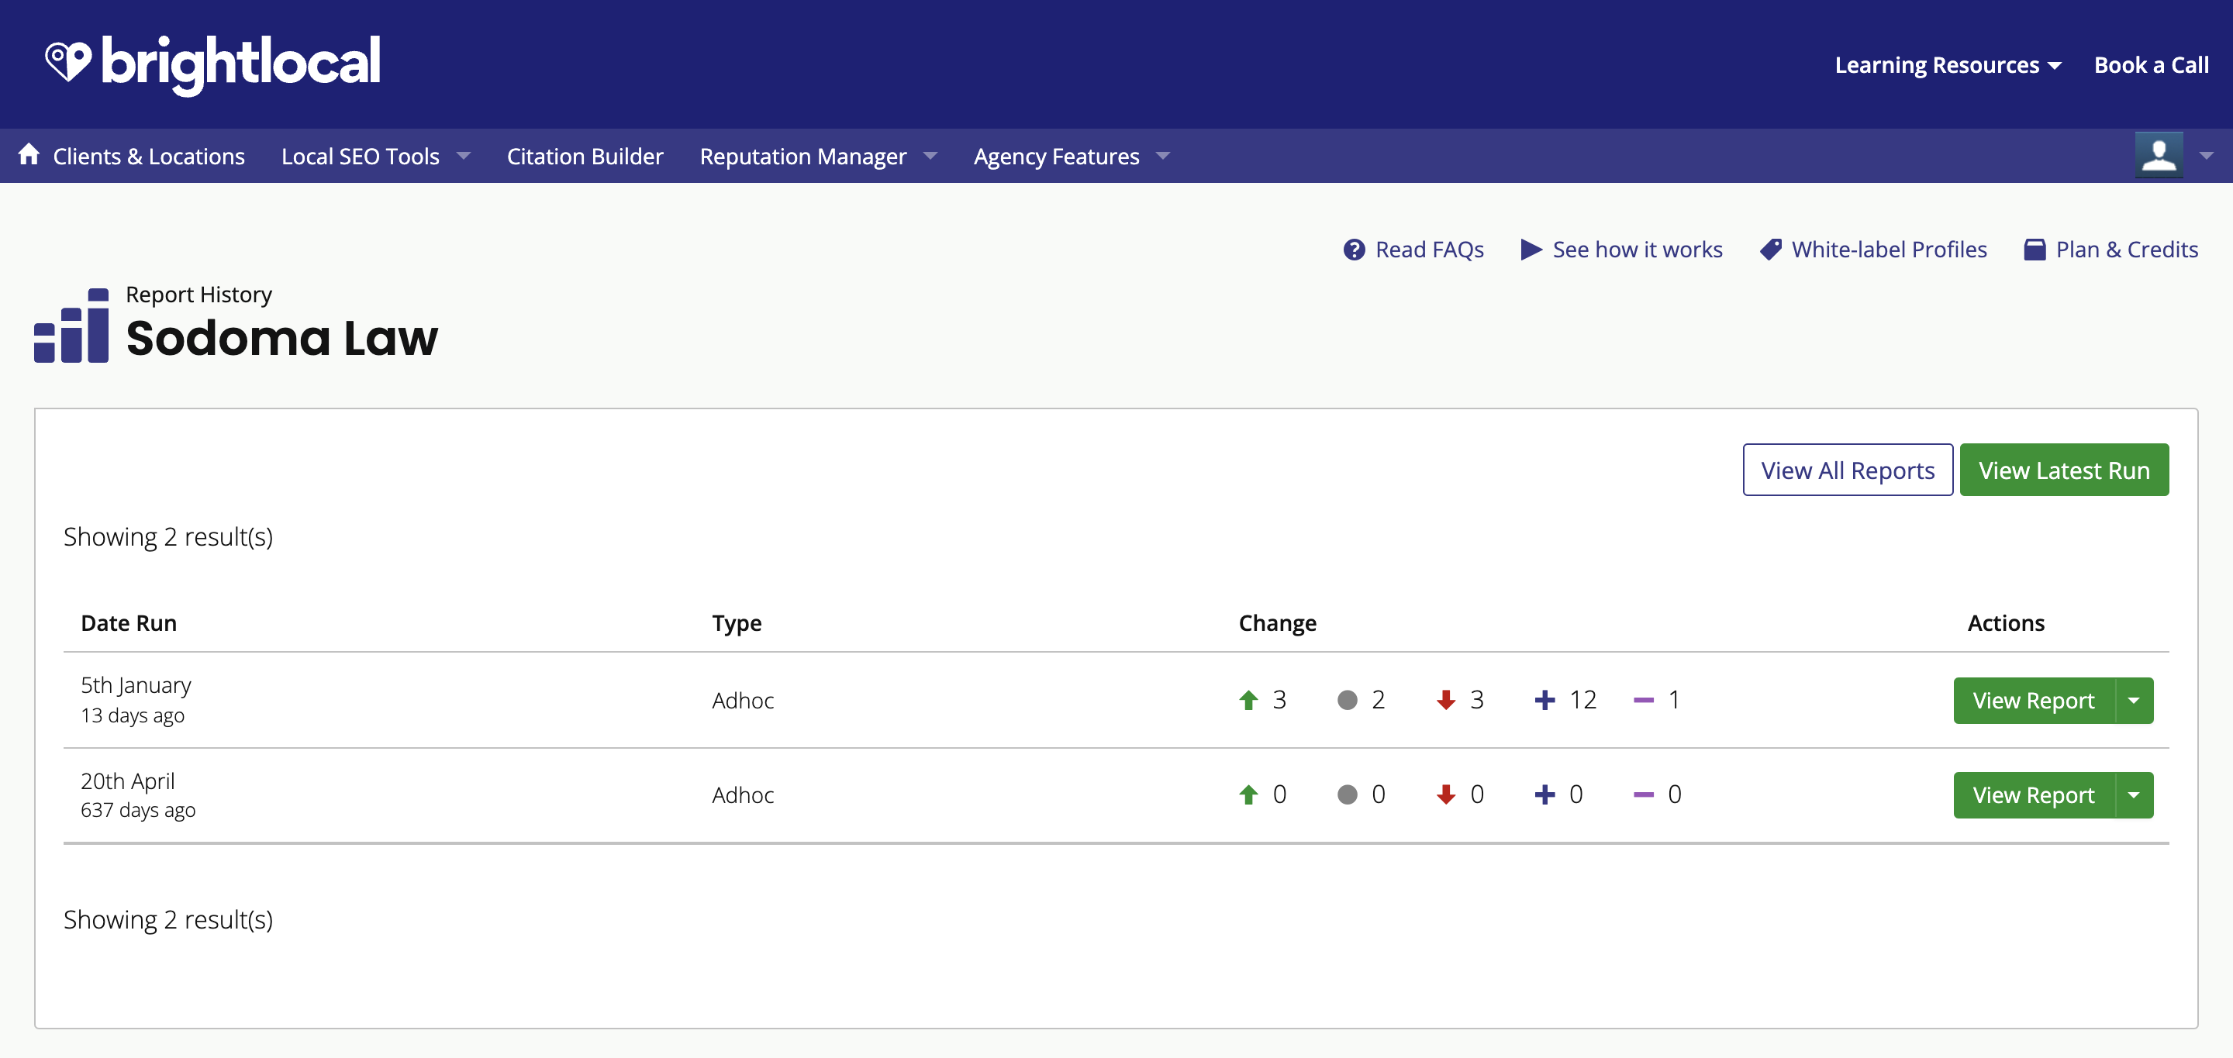Open Citation Builder

pyautogui.click(x=585, y=156)
